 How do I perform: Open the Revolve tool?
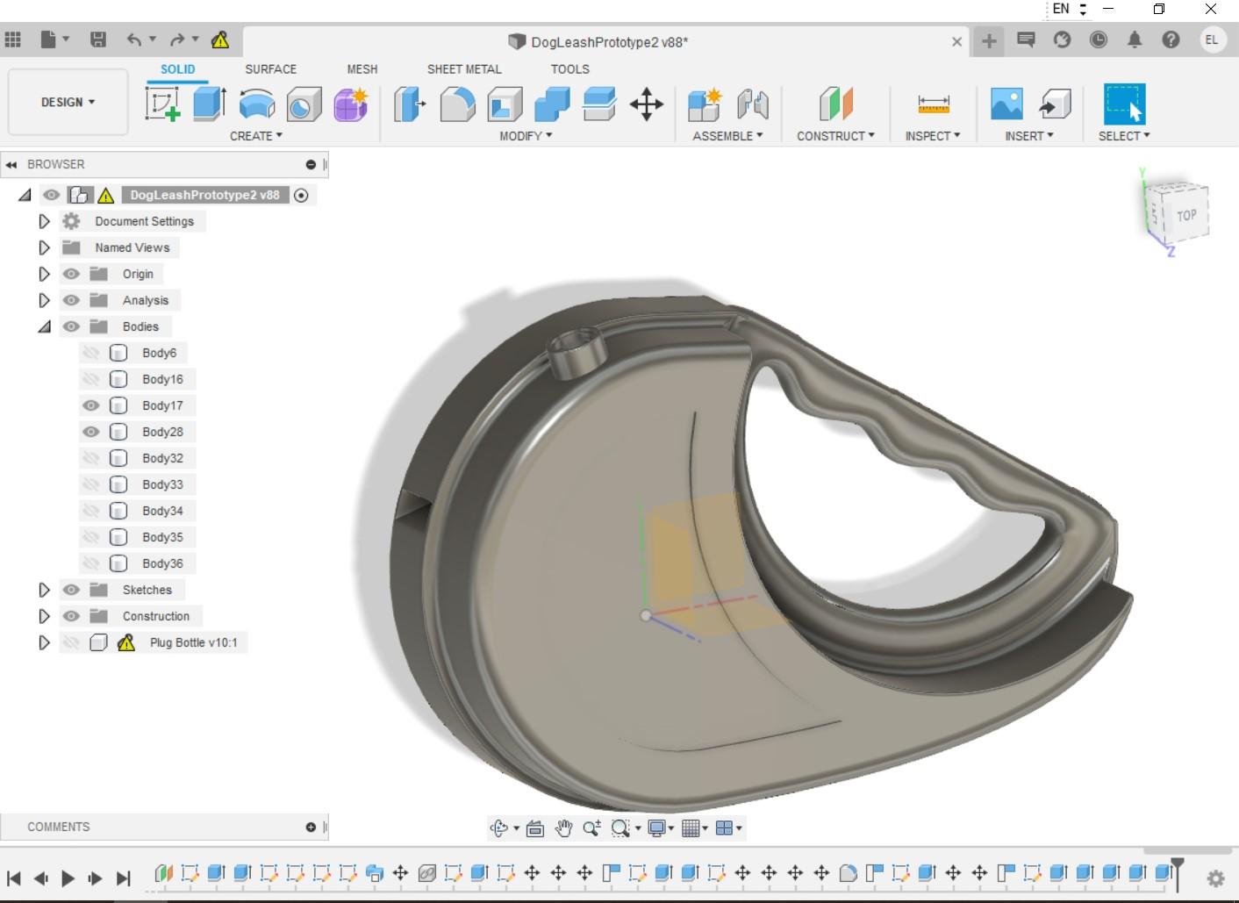click(257, 104)
